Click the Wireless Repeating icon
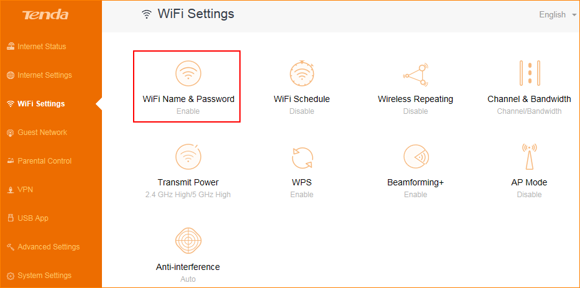Screen dimensions: 580x288 click(415, 73)
